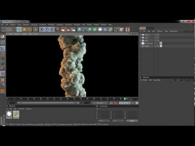Select the Scale tool in the top toolbar

coord(24,29)
